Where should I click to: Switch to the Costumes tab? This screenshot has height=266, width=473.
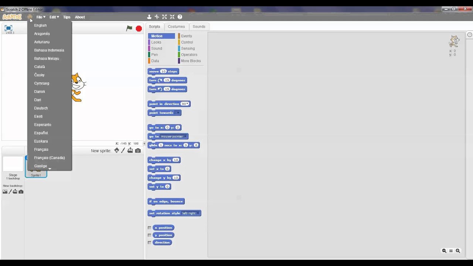pos(176,27)
